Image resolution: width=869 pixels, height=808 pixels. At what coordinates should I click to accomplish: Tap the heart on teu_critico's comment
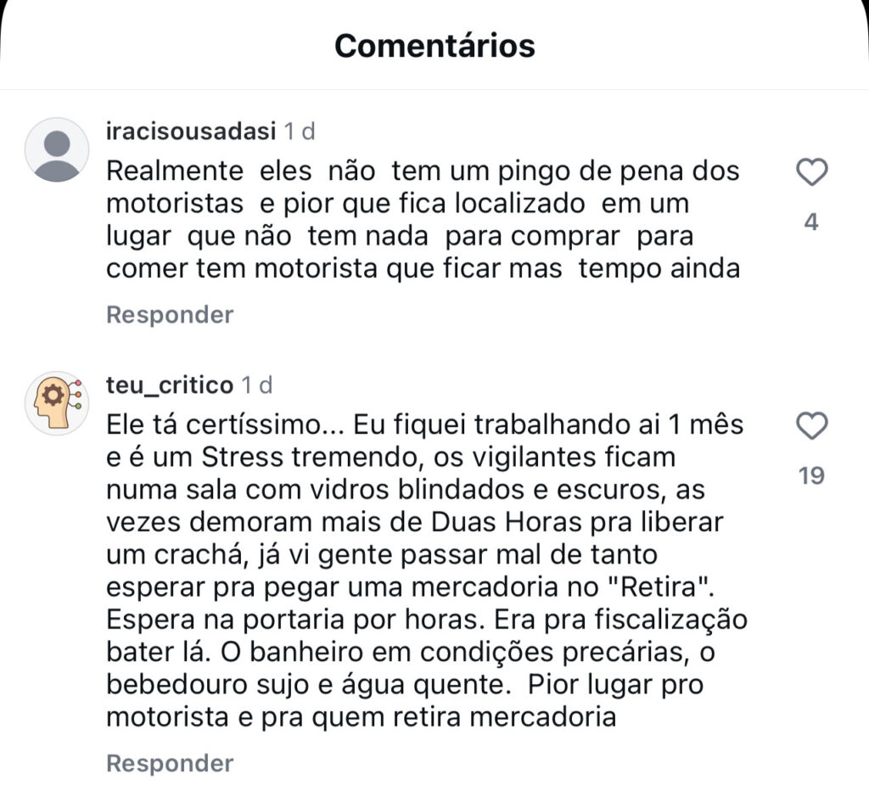[812, 426]
